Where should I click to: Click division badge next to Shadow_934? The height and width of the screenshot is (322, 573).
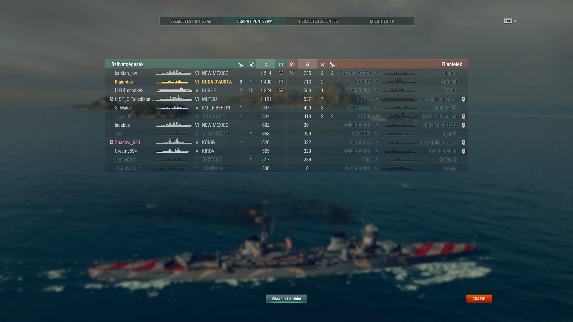[112, 142]
